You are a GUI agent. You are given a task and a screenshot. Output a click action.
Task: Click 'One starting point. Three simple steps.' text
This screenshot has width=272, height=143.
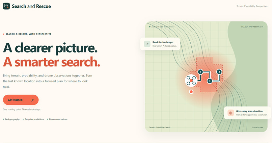(x=22, y=109)
